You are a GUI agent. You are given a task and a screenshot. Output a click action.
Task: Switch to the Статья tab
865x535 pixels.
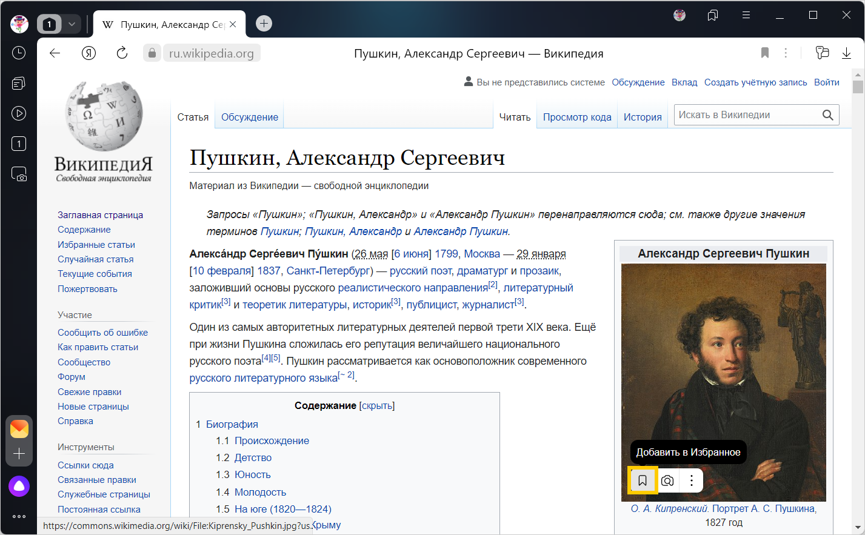click(193, 117)
